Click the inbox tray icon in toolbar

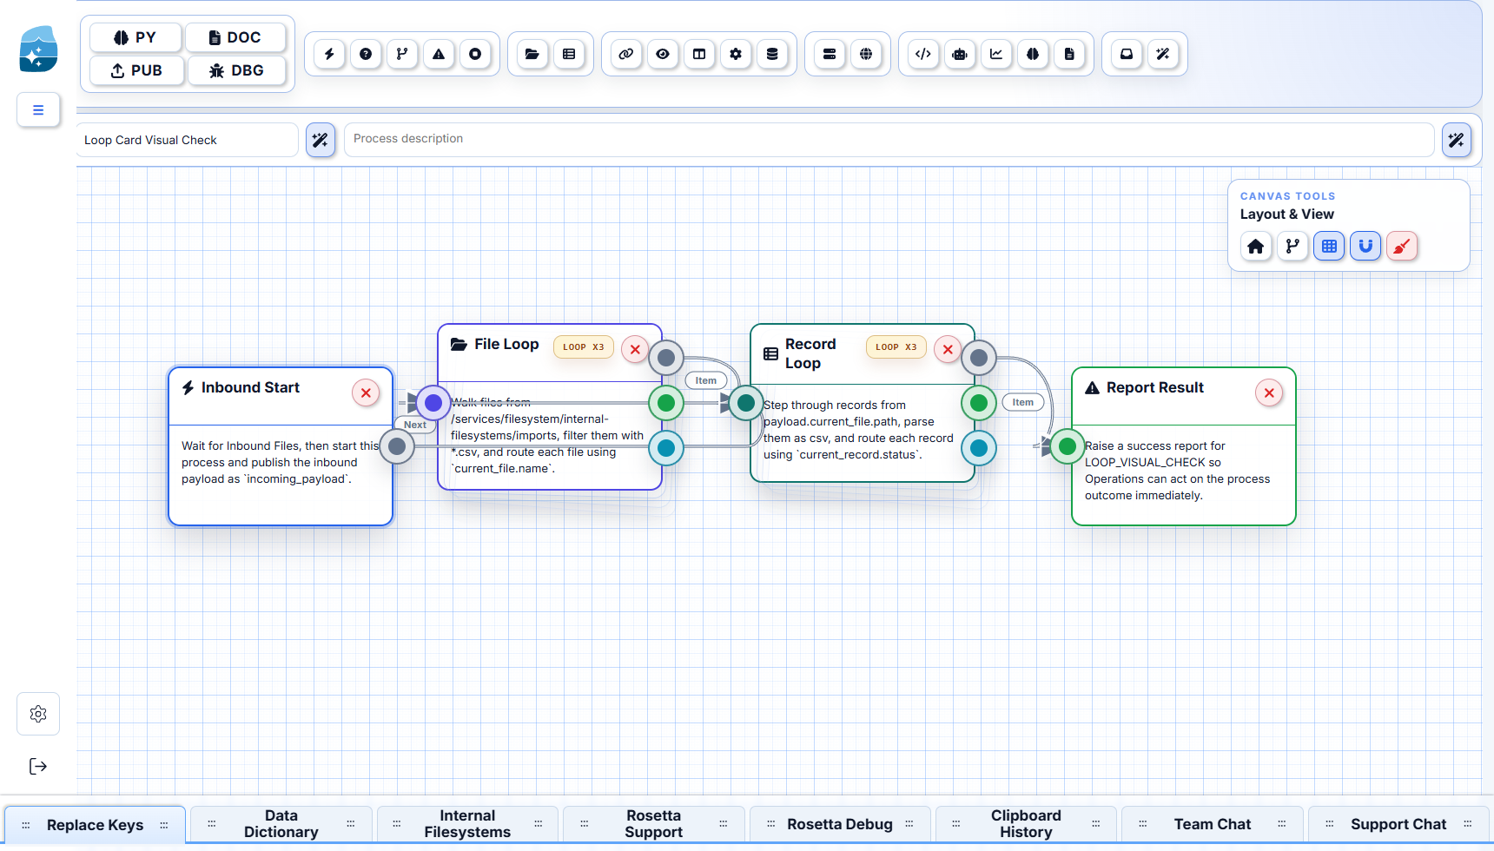(1127, 54)
